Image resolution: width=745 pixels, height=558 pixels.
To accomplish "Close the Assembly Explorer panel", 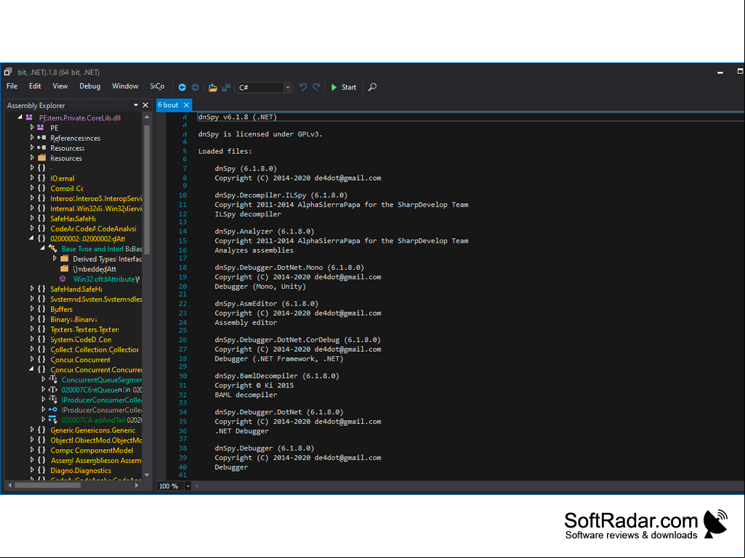I will click(145, 105).
